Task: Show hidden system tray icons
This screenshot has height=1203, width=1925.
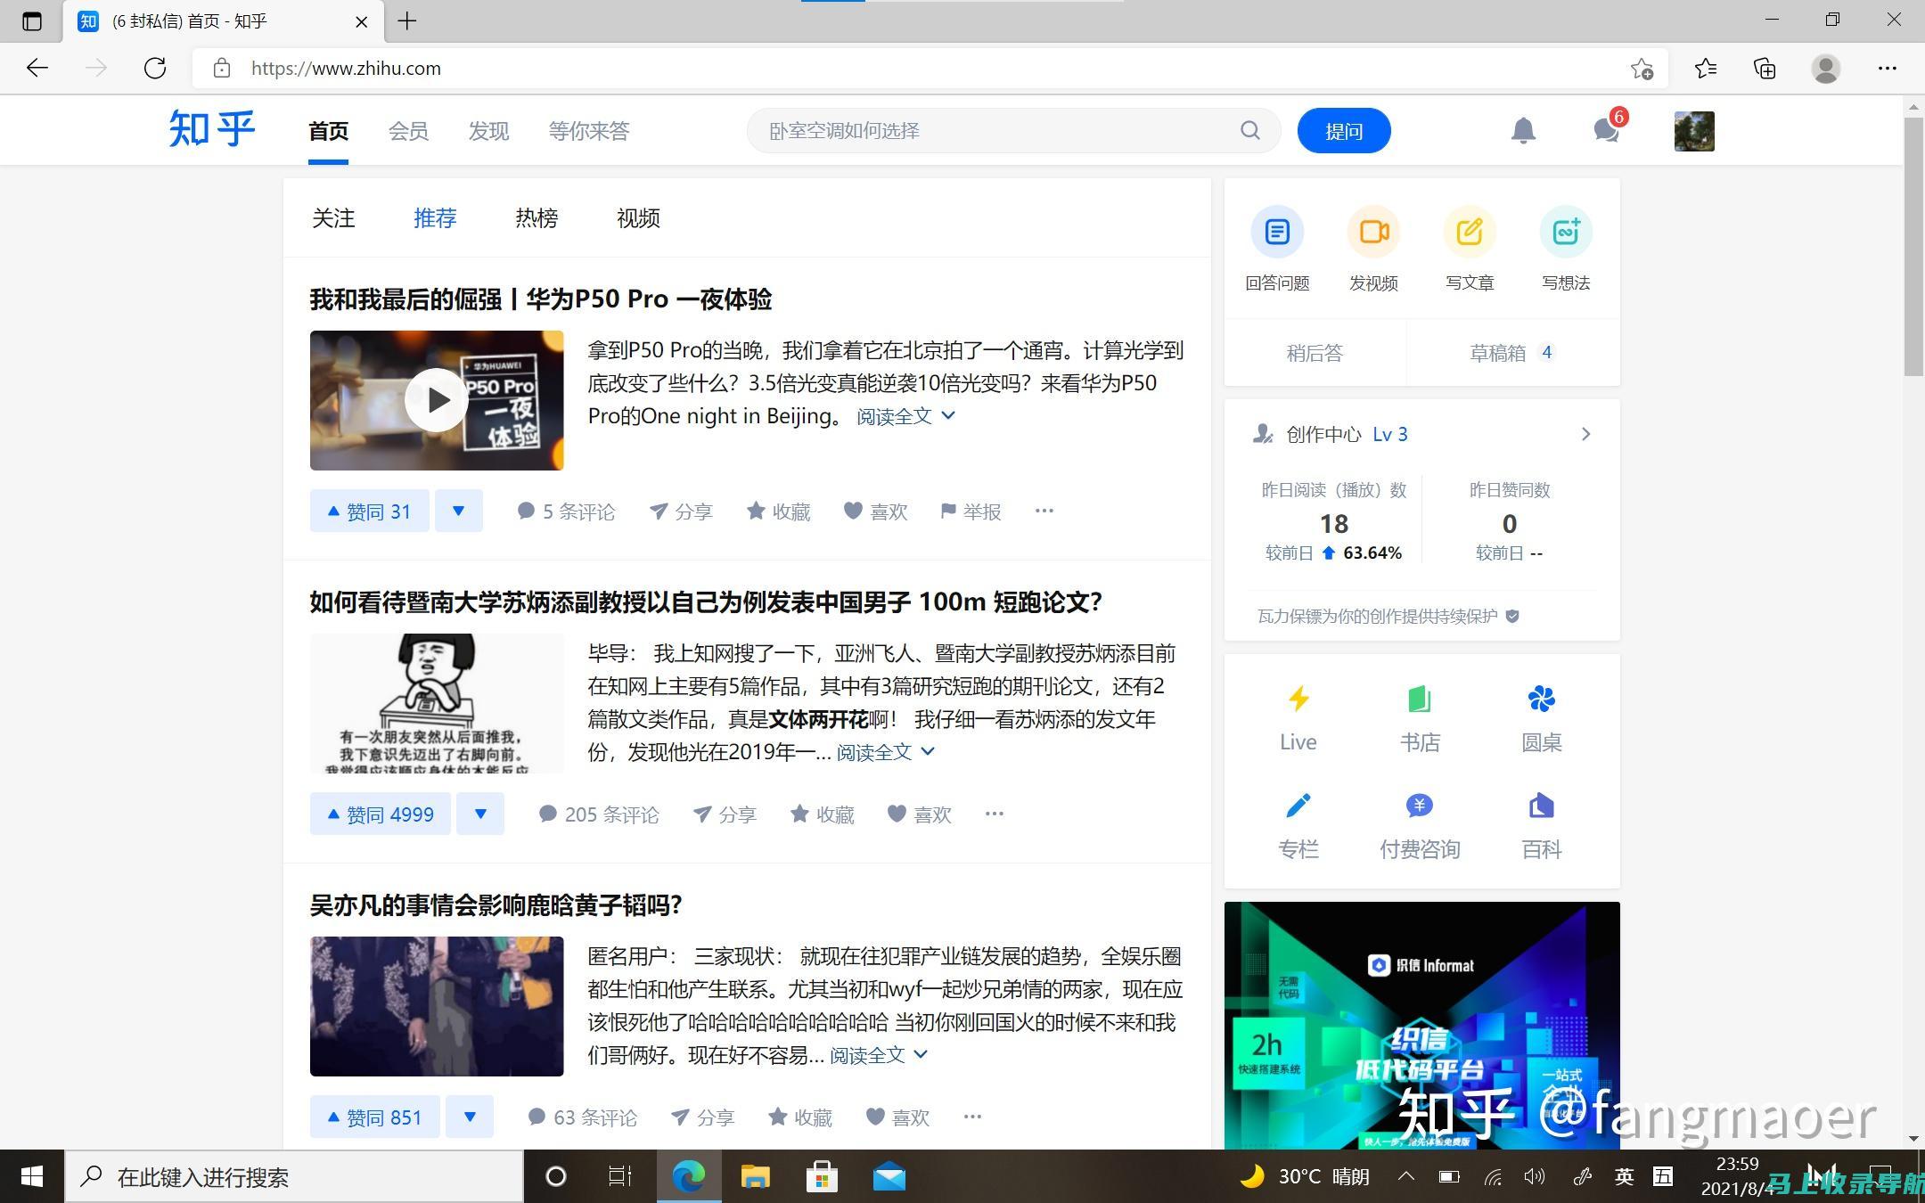Action: pos(1406,1176)
